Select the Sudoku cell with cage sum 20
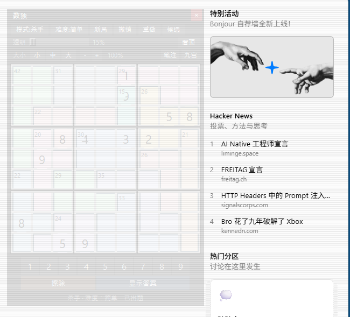Viewport: 350px width, 317px height. 42,139
